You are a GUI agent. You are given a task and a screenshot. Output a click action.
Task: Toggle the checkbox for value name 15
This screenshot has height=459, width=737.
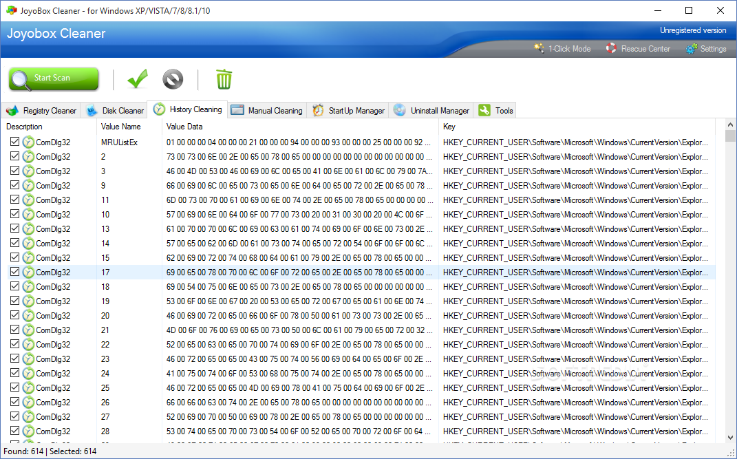(14, 257)
